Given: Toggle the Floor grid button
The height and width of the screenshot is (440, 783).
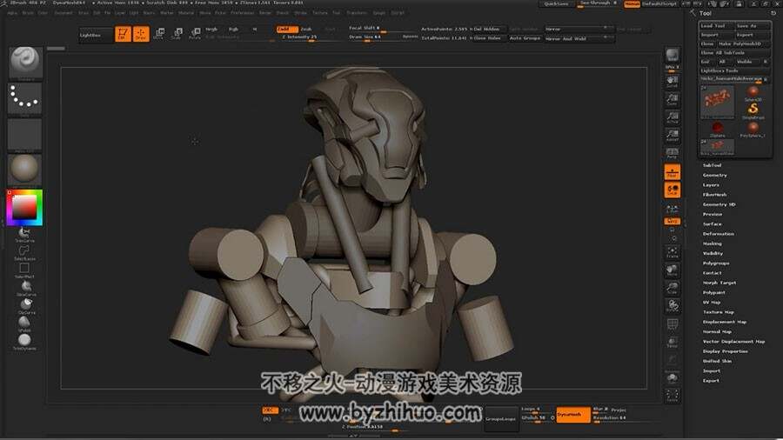Looking at the screenshot, I should [673, 171].
